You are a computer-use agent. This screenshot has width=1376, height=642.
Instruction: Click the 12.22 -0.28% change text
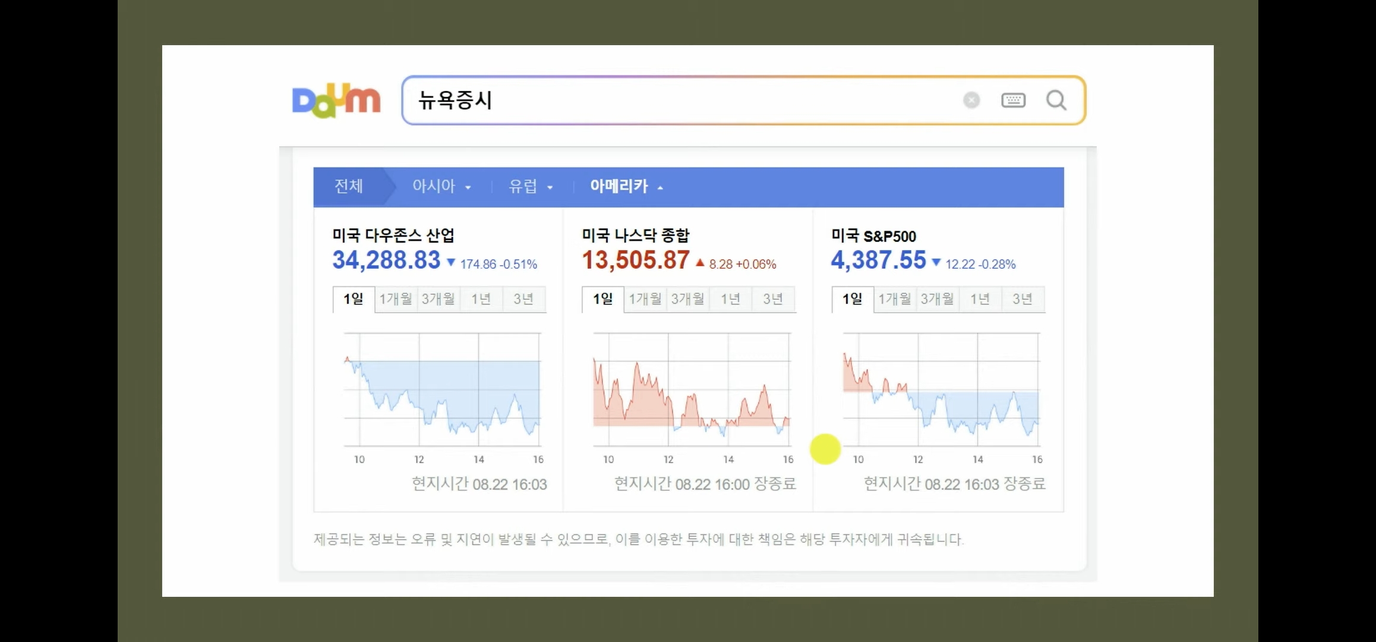[980, 264]
